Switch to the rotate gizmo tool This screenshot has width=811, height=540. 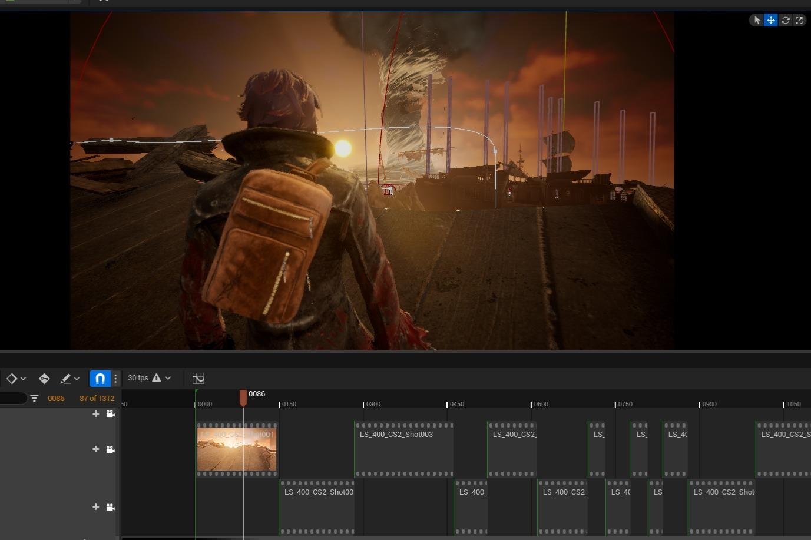click(x=785, y=20)
